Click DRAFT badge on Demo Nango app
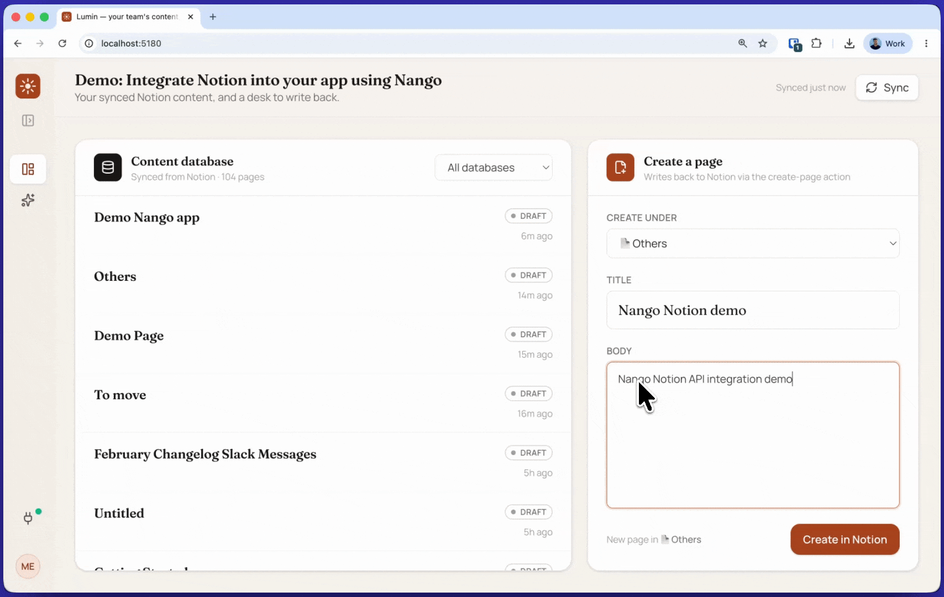Image resolution: width=944 pixels, height=597 pixels. click(x=528, y=216)
